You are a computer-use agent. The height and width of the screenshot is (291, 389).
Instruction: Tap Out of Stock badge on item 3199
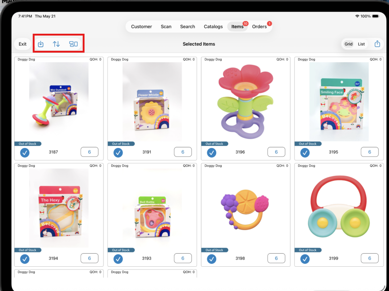[x=308, y=250]
